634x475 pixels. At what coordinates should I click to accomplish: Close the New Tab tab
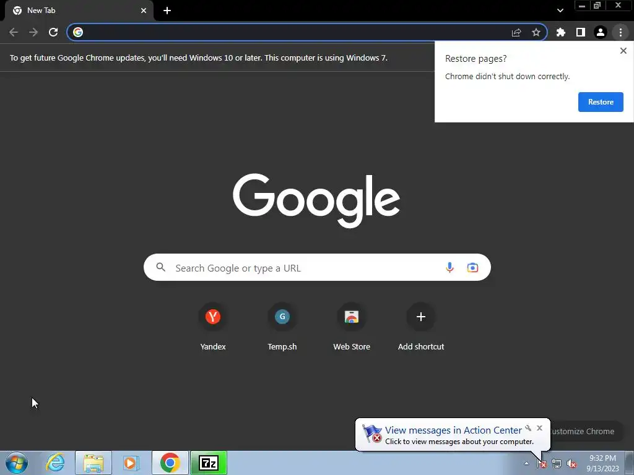click(x=144, y=11)
